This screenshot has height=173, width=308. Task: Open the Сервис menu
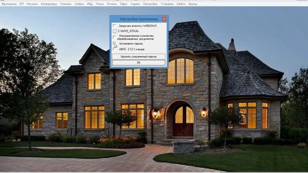135,4
